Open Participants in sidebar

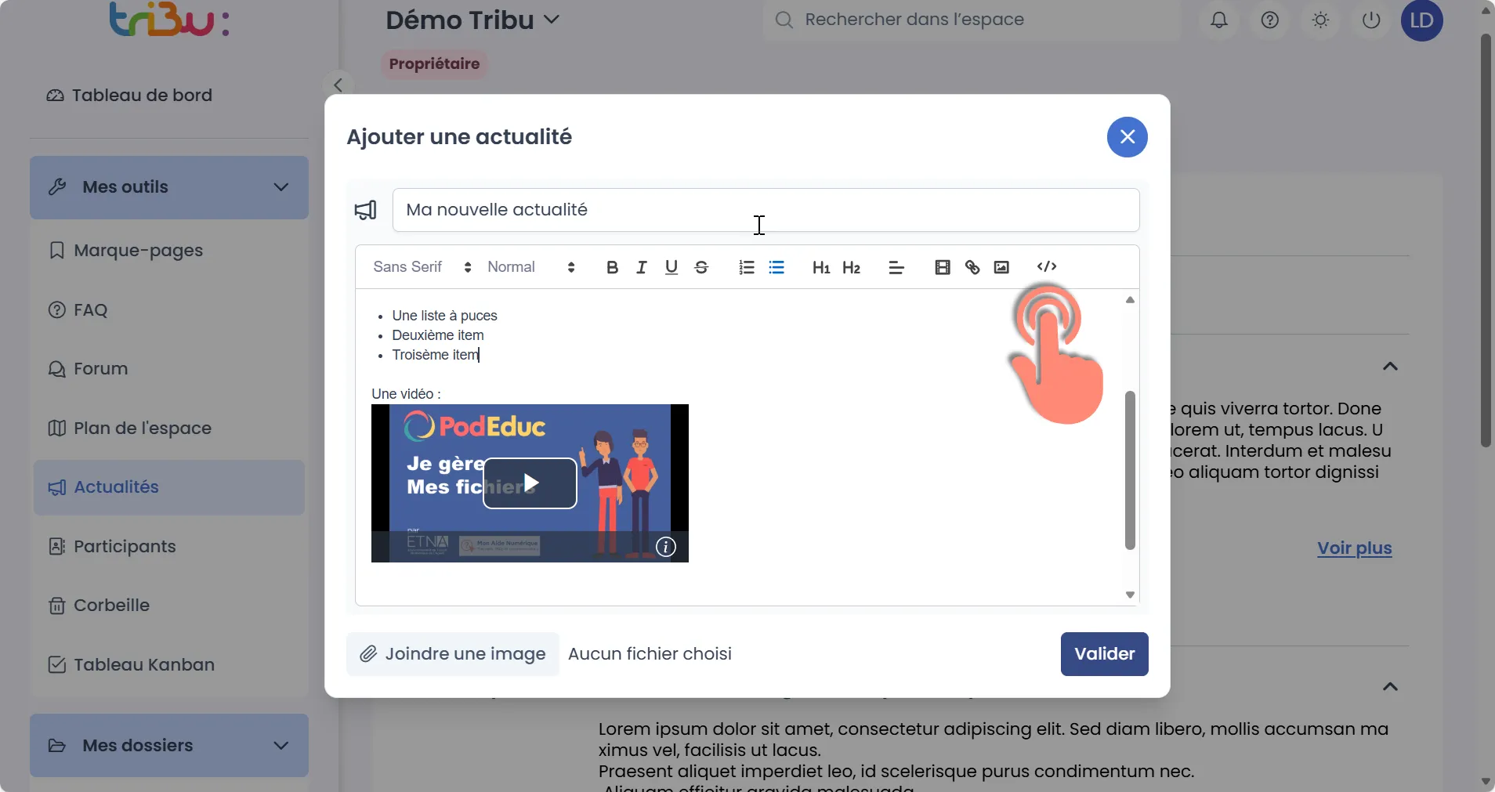(x=112, y=547)
